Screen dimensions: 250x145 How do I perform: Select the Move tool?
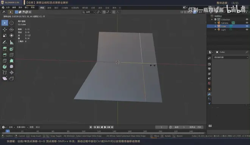point(5,29)
